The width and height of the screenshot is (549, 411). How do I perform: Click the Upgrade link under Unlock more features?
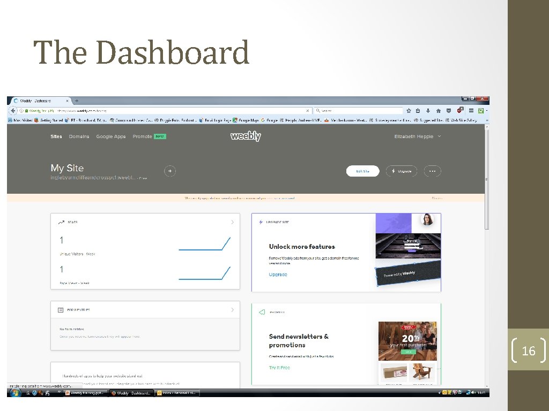pyautogui.click(x=278, y=275)
